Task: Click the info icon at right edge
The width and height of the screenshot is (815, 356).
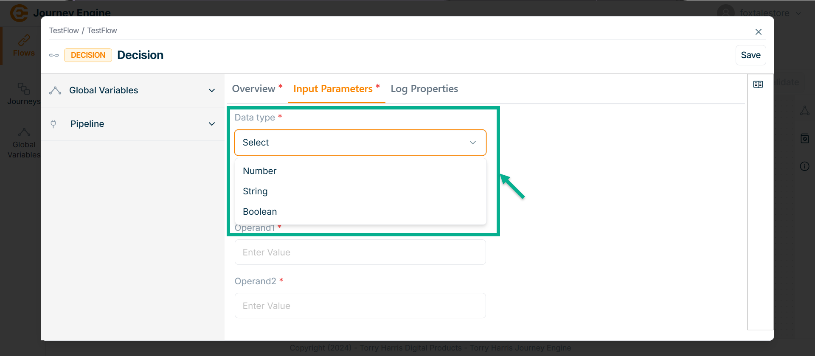Action: [804, 166]
